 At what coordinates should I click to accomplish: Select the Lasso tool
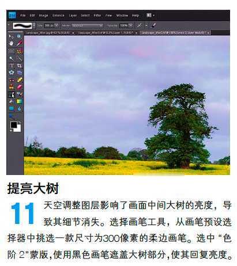(x=19, y=51)
